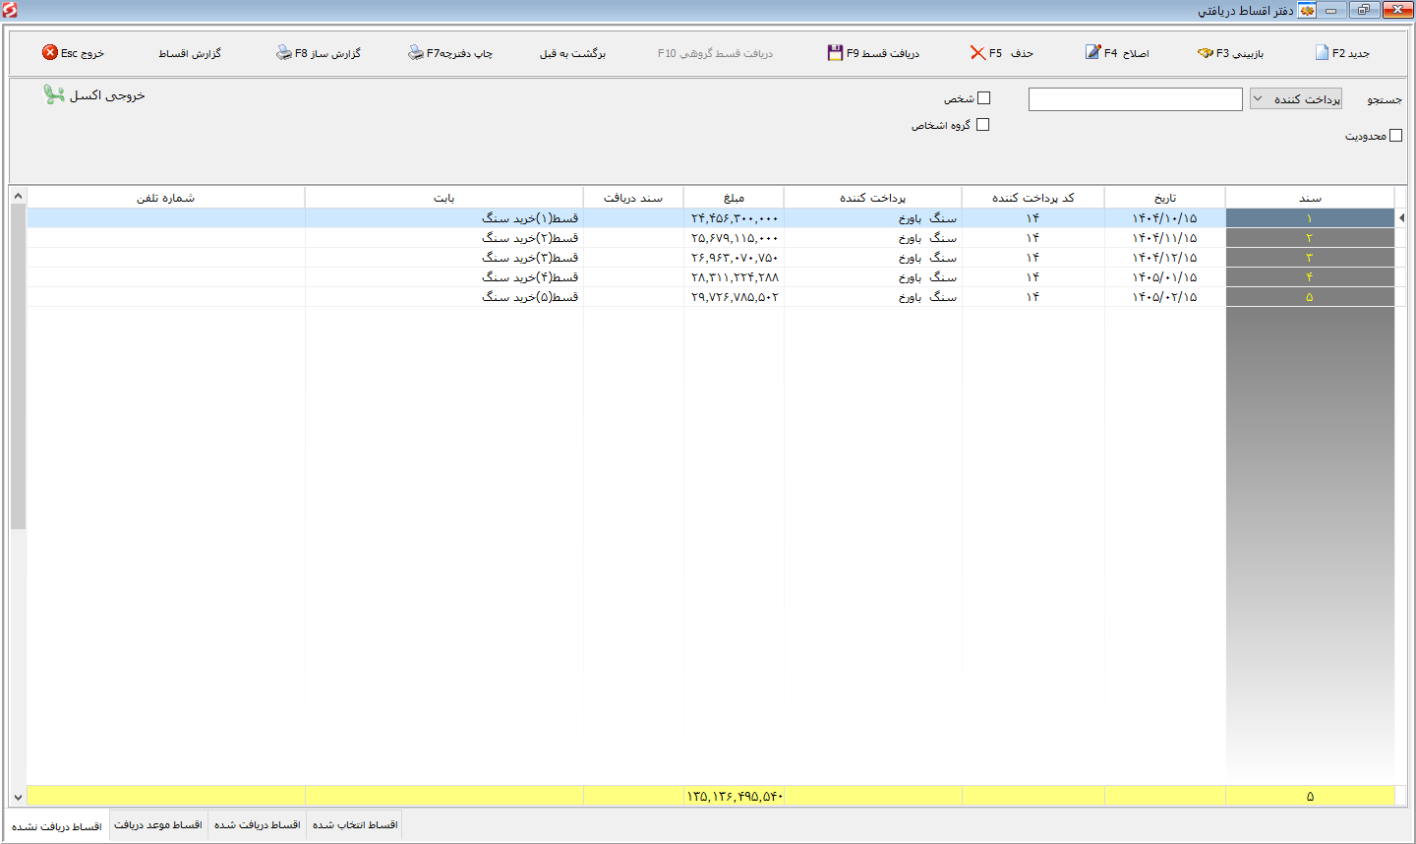
Task: Click the خروج Esc red exit icon
Action: tap(50, 52)
